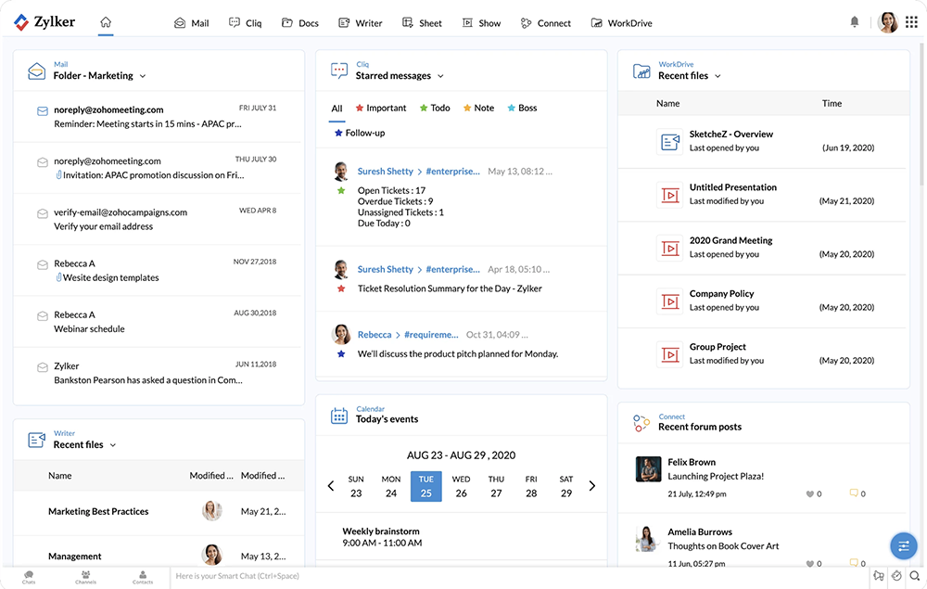Go to next calendar week

pyautogui.click(x=591, y=486)
